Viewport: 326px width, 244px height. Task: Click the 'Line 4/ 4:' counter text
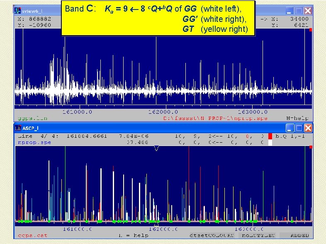[38, 136]
